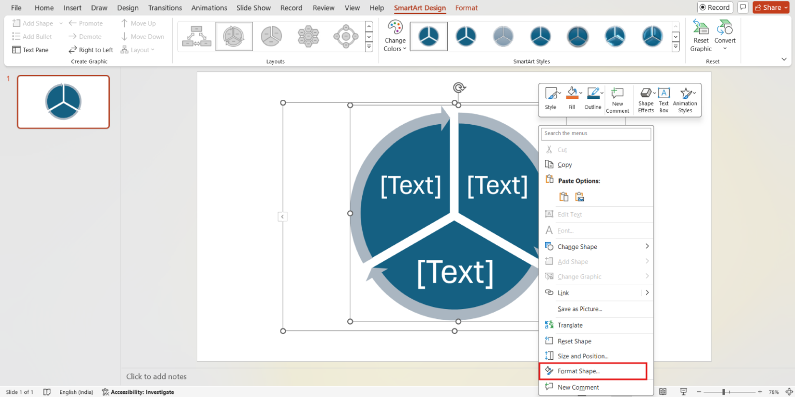Screen dimensions: 795x397
Task: Click the Search the menus field
Action: pyautogui.click(x=596, y=134)
